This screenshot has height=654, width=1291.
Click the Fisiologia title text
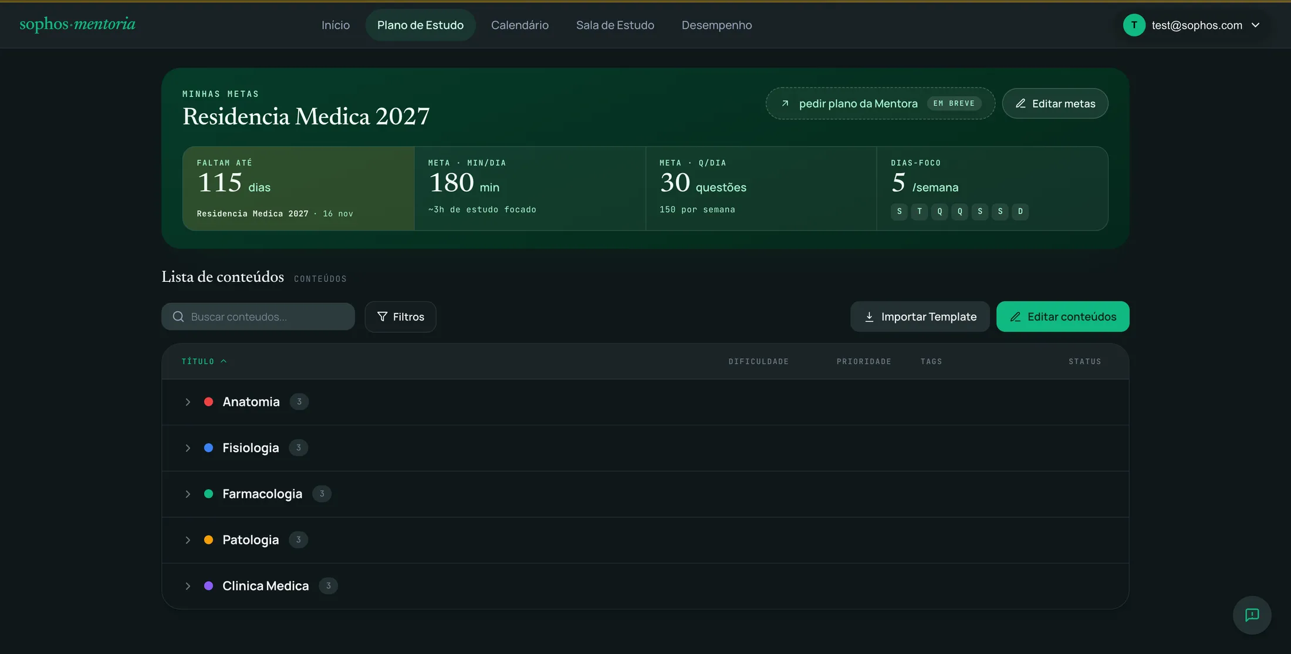pyautogui.click(x=251, y=448)
